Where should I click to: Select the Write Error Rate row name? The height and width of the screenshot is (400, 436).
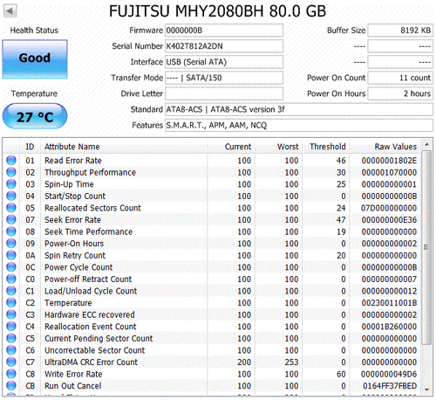(73, 374)
